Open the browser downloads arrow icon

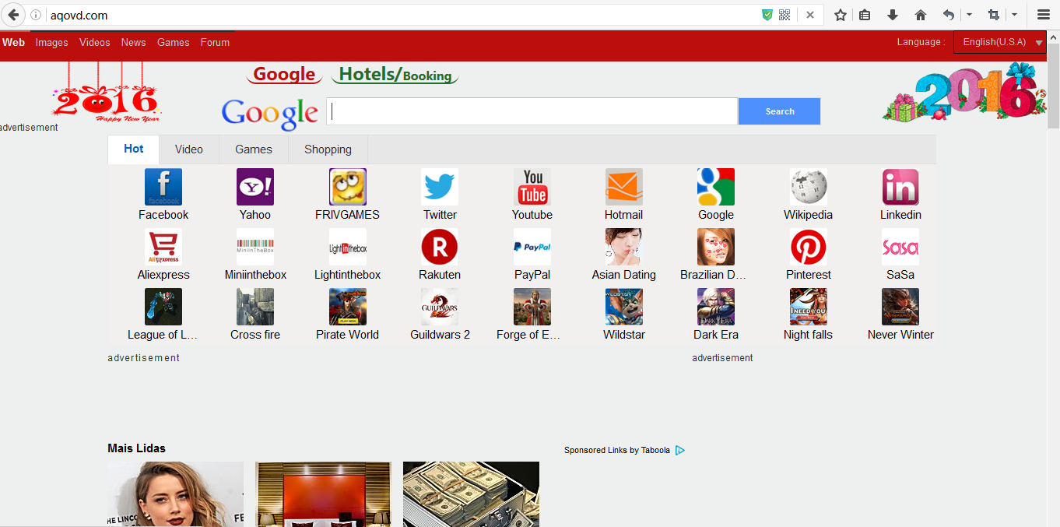coord(893,15)
